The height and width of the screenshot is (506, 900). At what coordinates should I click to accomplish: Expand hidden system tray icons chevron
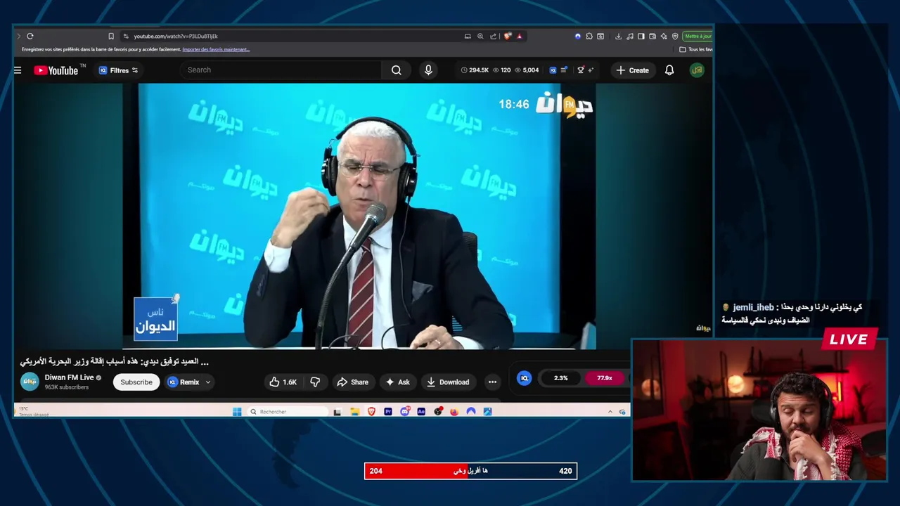click(610, 412)
